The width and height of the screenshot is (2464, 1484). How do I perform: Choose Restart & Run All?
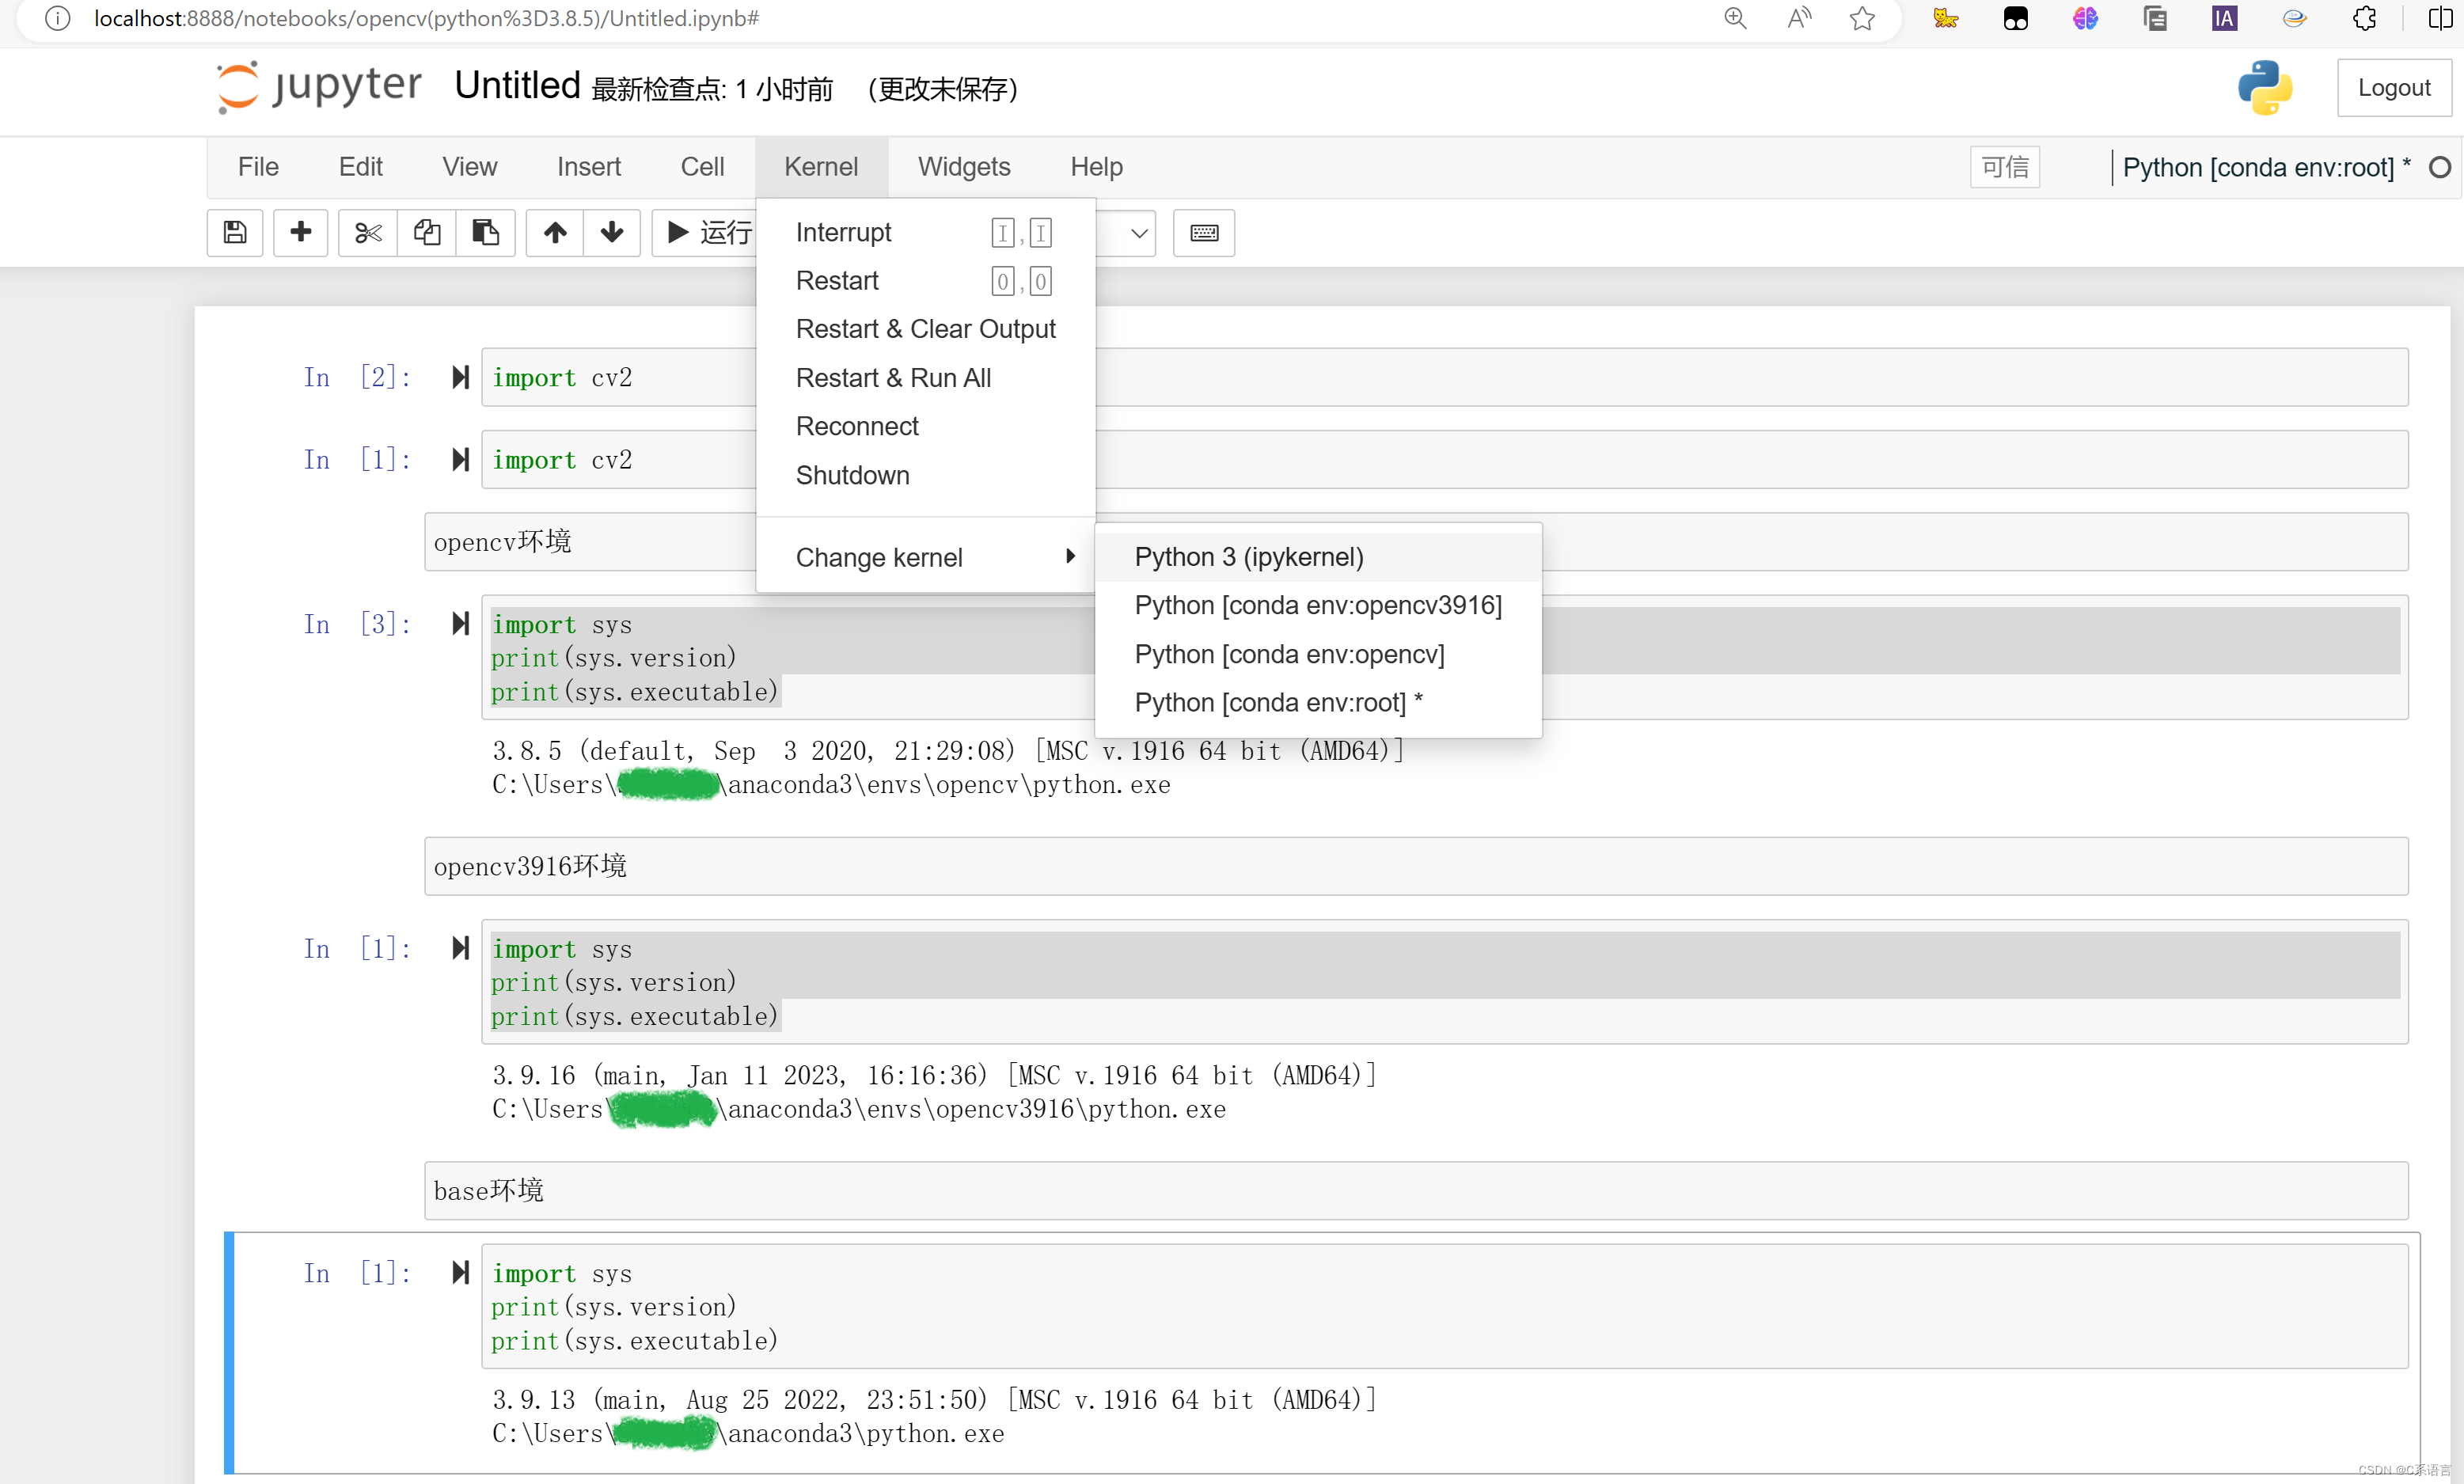[926, 378]
